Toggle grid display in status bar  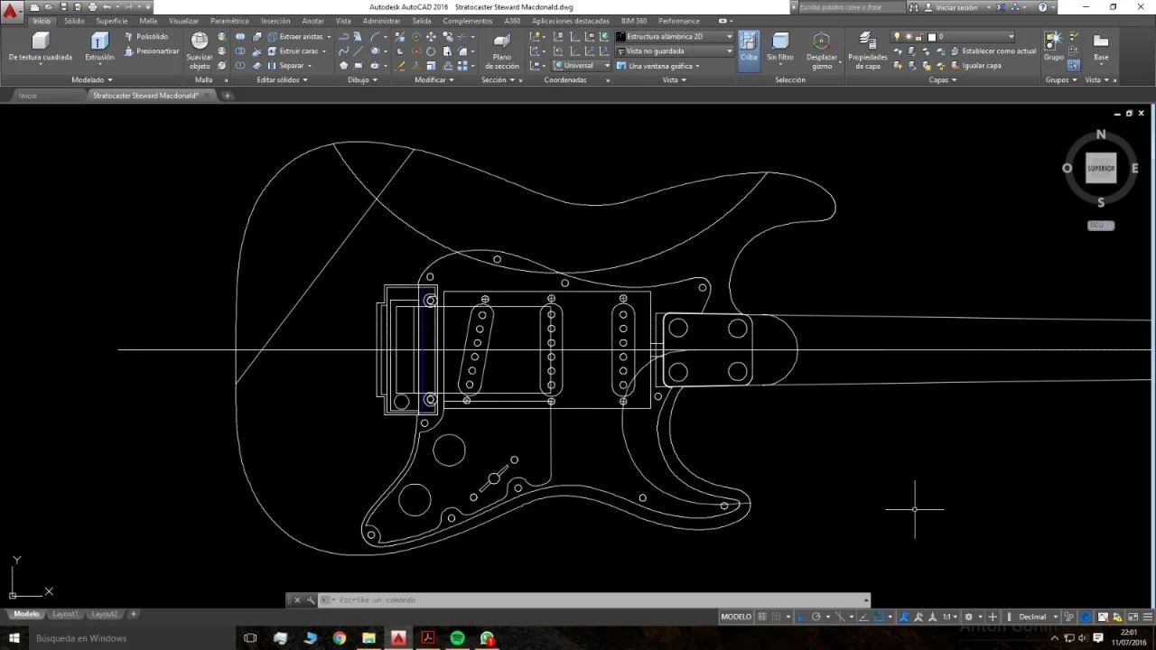click(x=762, y=617)
